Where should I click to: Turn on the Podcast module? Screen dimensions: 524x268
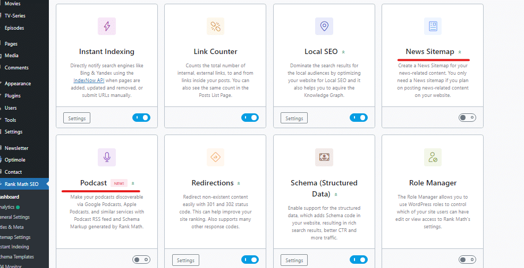point(141,260)
